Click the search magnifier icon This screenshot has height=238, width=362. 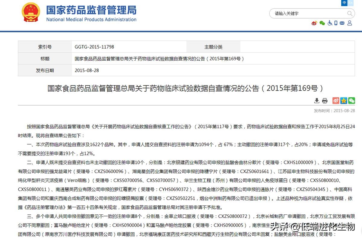click(x=350, y=14)
